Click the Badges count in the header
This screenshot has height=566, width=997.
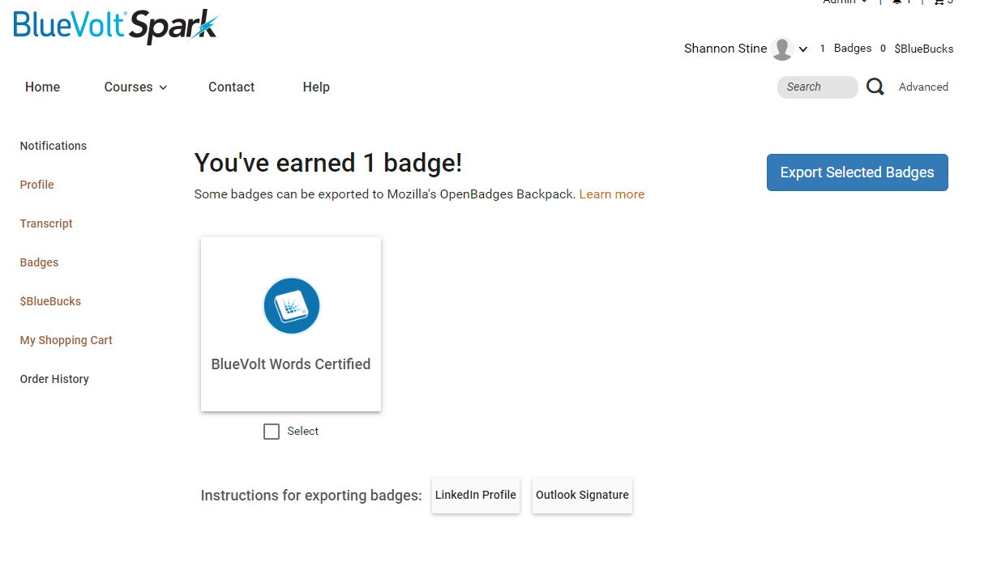[846, 49]
